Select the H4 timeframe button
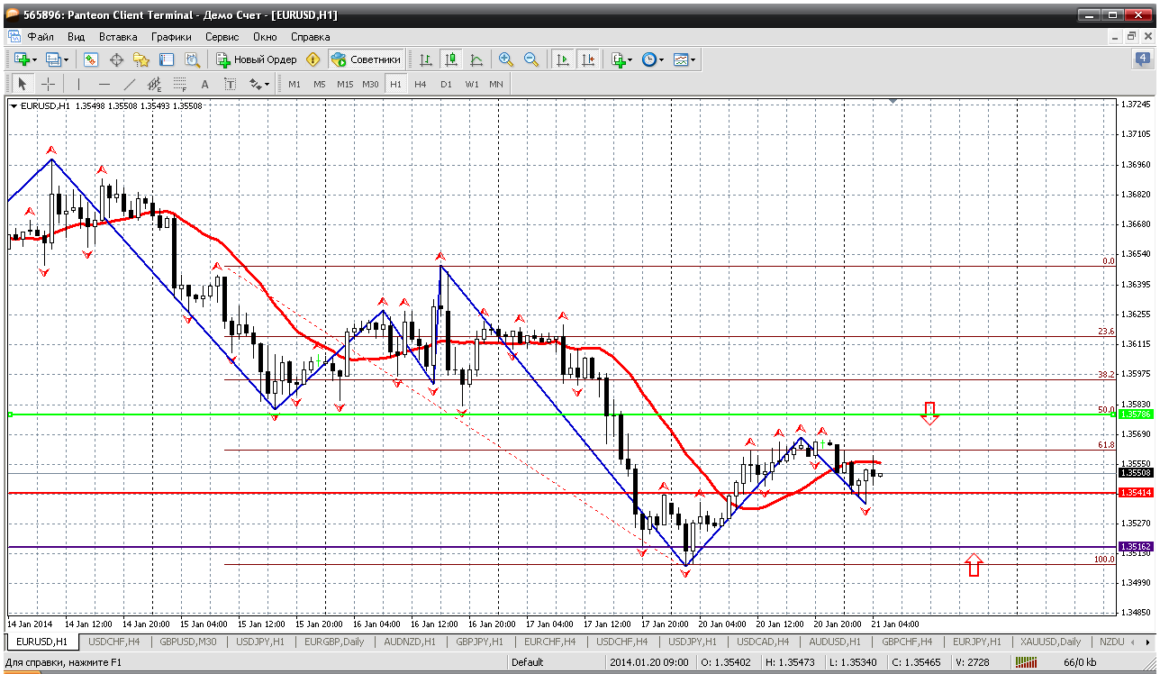The image size is (1160, 674). (x=421, y=84)
